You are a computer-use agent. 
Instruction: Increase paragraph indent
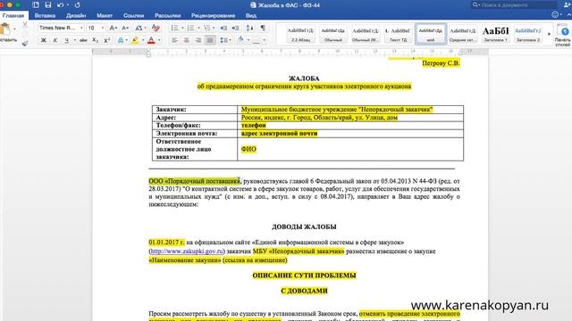236,28
